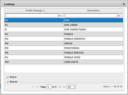This screenshot has height=95, width=128.
Task: Sort by the Profile Package column header
Action: (34, 10)
